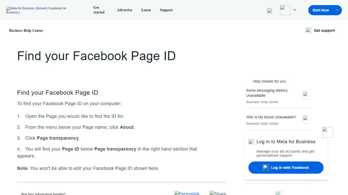The image size is (348, 195).
Task: Click the search icon in the top navigation
Action: pos(270,10)
